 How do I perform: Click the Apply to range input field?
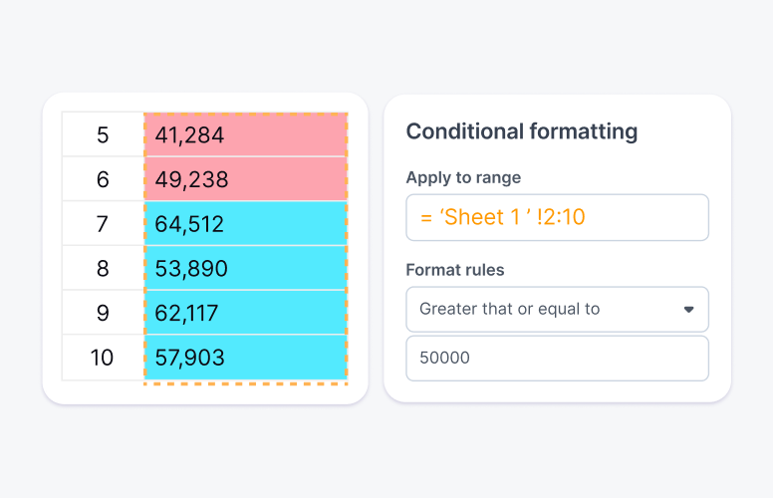coord(557,218)
